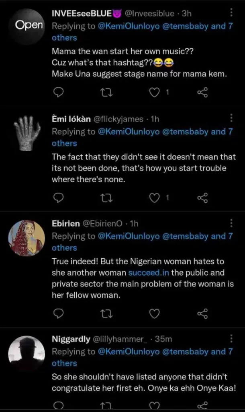245x412 pixels.
Task: Open more options for Èmi lókàn's tweet
Action: (x=232, y=118)
